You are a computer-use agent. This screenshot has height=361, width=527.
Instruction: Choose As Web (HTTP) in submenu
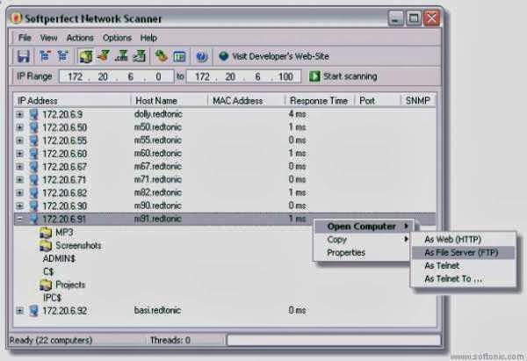click(x=463, y=239)
